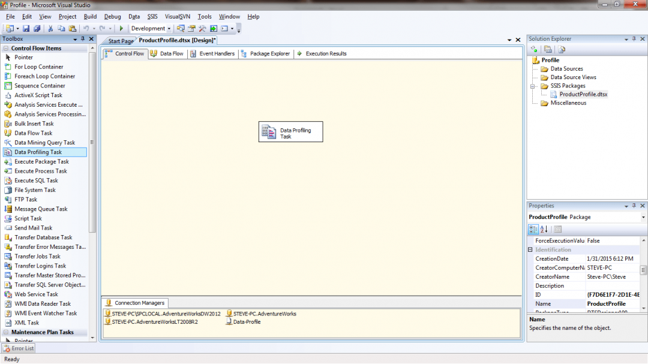Collapse the Control Flow Items section
Screen dimensions: 648x364
[5, 48]
